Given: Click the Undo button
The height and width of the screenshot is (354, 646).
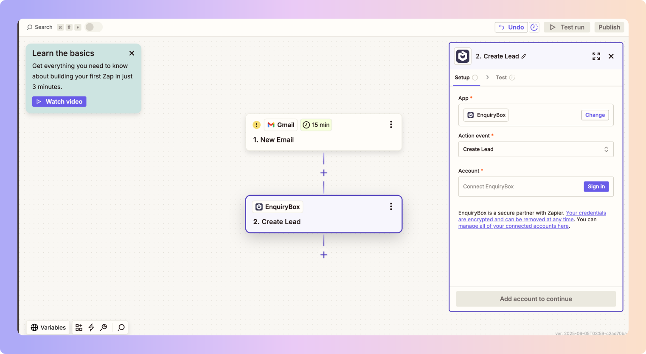Looking at the screenshot, I should coord(511,27).
